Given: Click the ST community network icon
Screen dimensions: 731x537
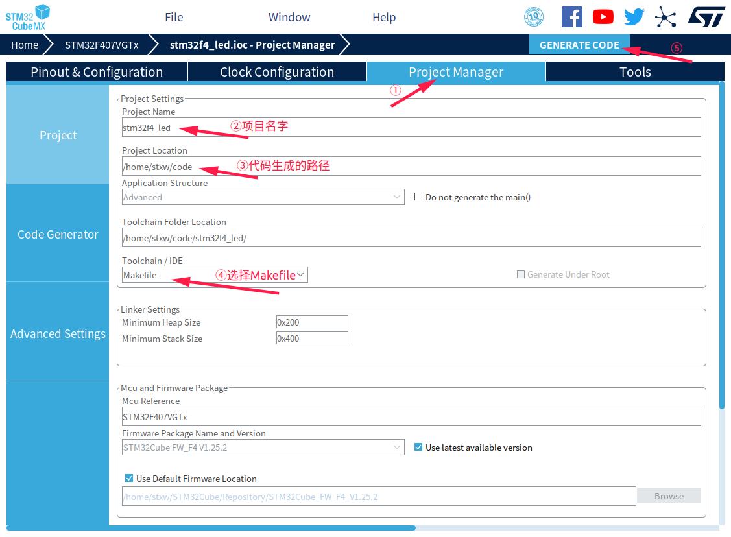Looking at the screenshot, I should [x=665, y=17].
